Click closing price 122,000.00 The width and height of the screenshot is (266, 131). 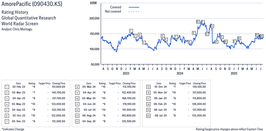[58, 116]
